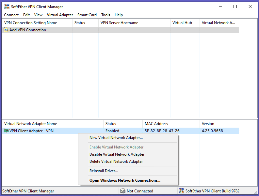Click the Virtual Network A... column header

tap(219, 23)
